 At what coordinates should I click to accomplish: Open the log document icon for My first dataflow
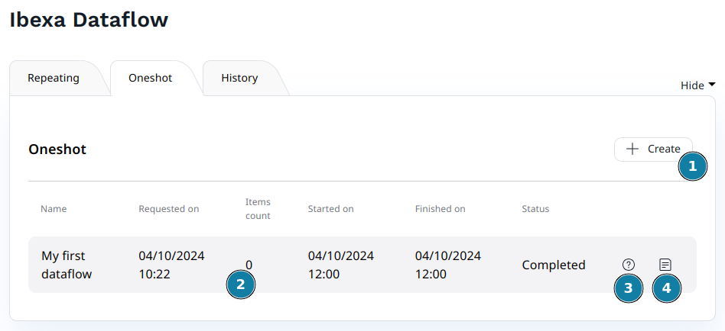(665, 265)
